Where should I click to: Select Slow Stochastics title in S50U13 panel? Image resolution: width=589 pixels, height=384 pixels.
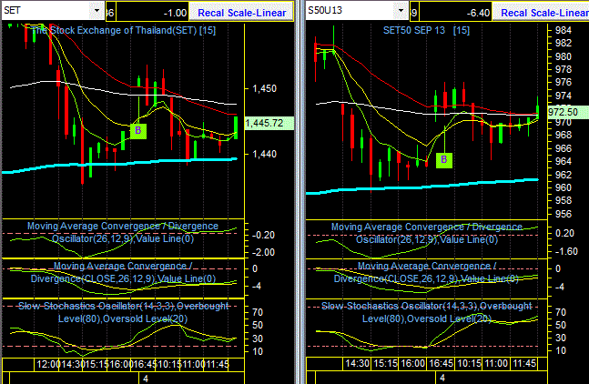click(x=427, y=312)
